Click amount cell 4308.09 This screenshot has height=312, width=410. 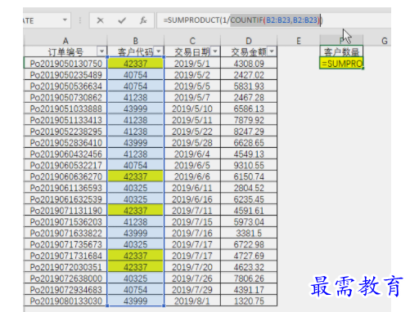[x=249, y=64]
